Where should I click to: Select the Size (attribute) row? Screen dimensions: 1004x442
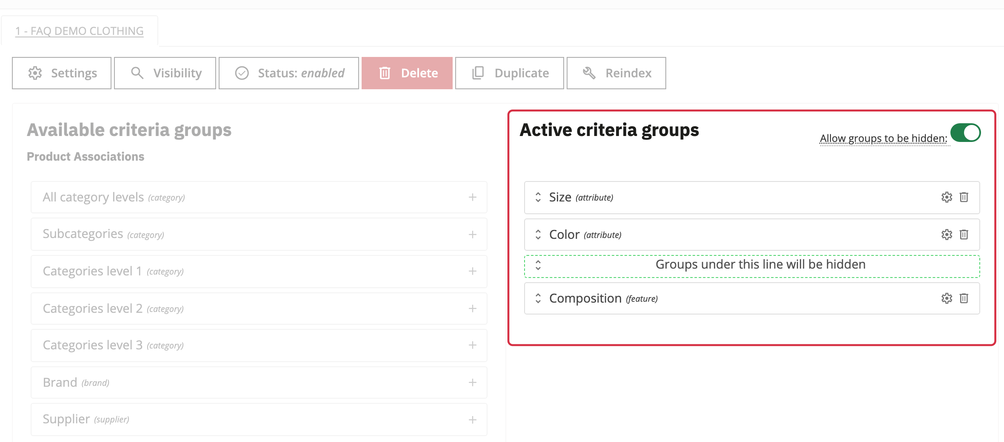(752, 197)
